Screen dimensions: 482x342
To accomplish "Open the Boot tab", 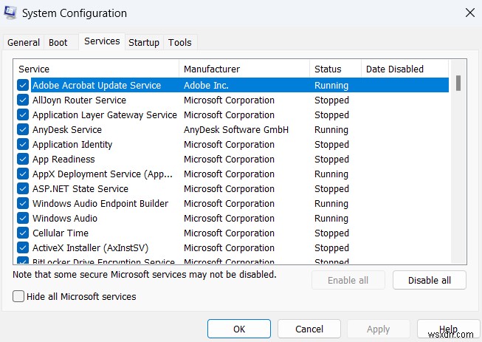I will (x=57, y=43).
